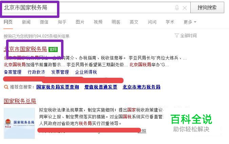Open the 发票管理 sublink
The height and width of the screenshot is (144, 229).
[x=60, y=72]
